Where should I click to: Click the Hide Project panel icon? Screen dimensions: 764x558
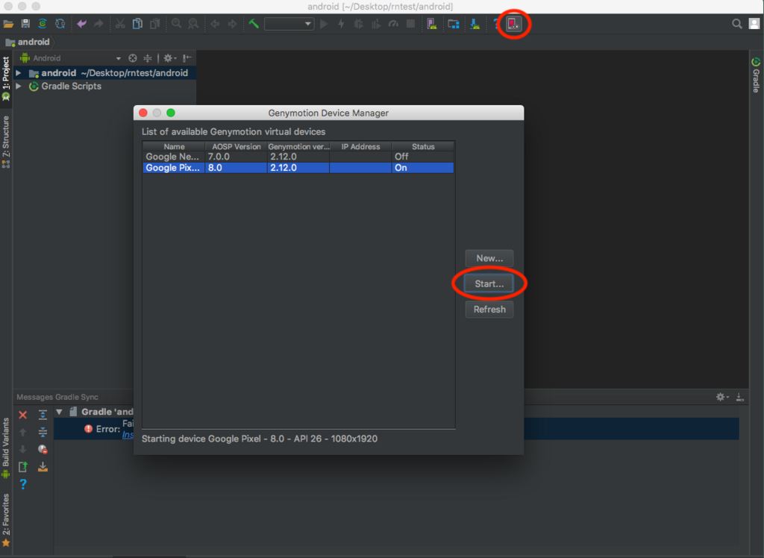[x=187, y=58]
